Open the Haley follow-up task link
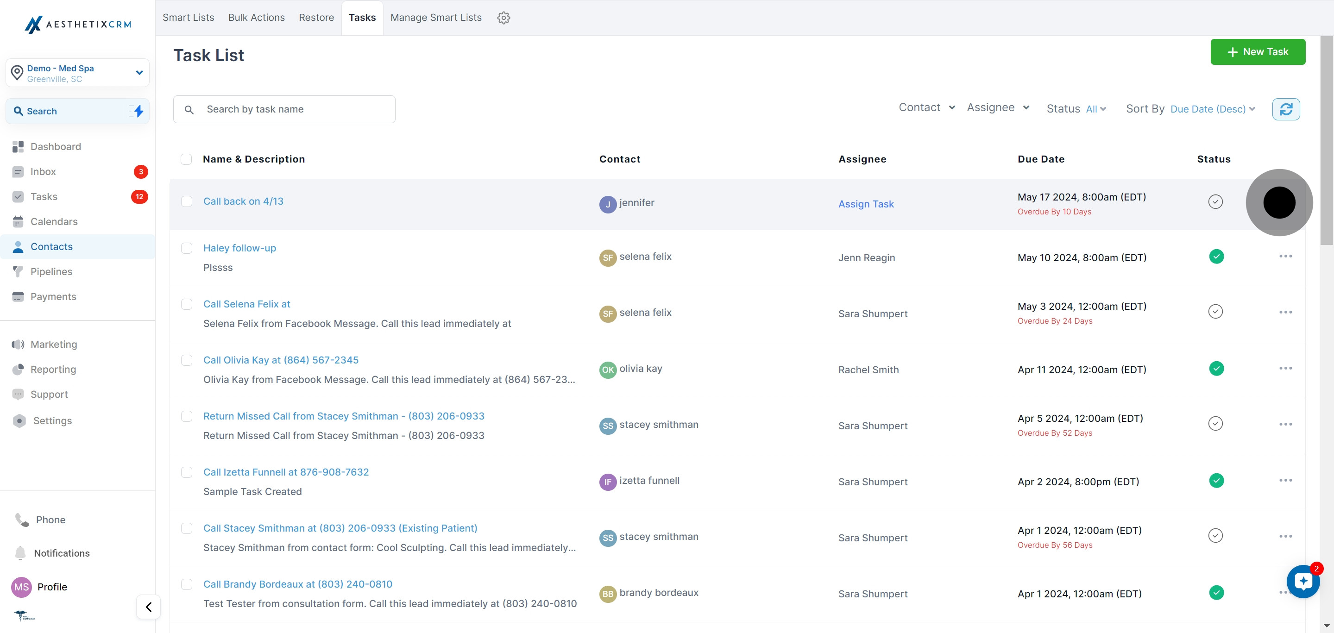The height and width of the screenshot is (633, 1334). tap(240, 248)
